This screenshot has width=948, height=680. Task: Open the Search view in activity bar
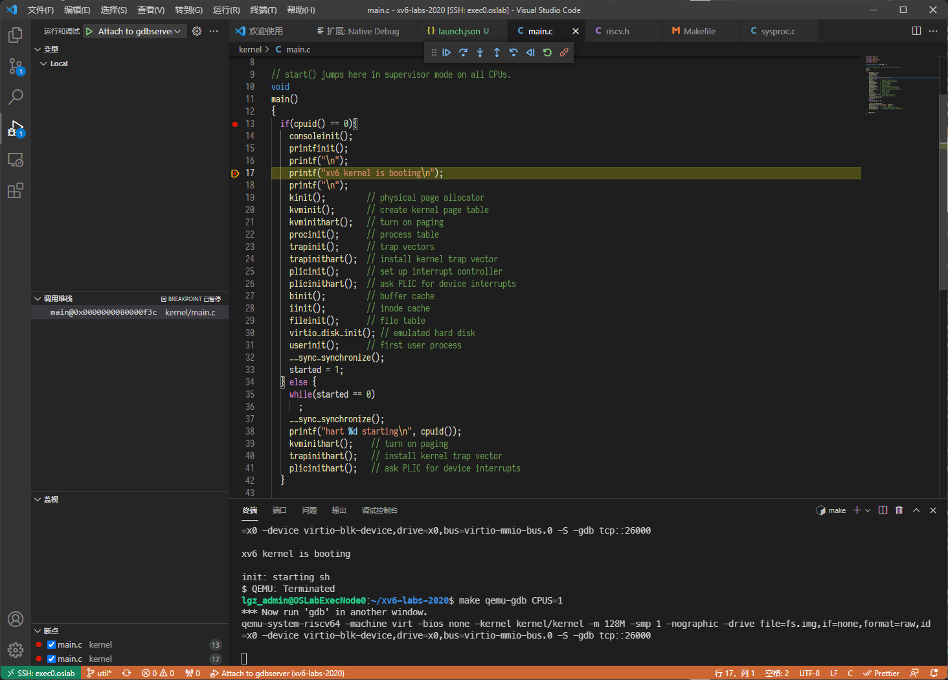(x=16, y=97)
